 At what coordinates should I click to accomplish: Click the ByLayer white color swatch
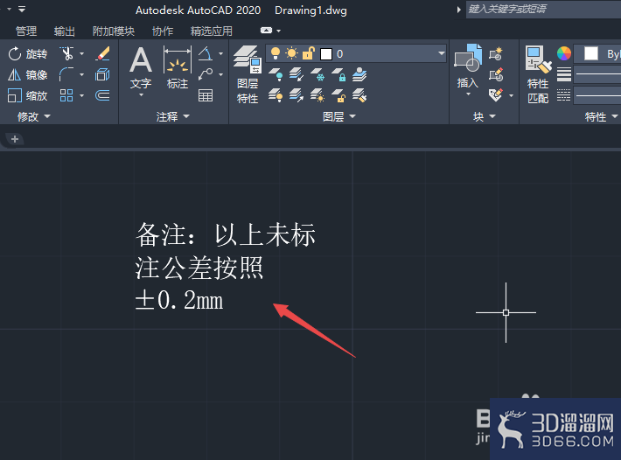click(x=591, y=53)
